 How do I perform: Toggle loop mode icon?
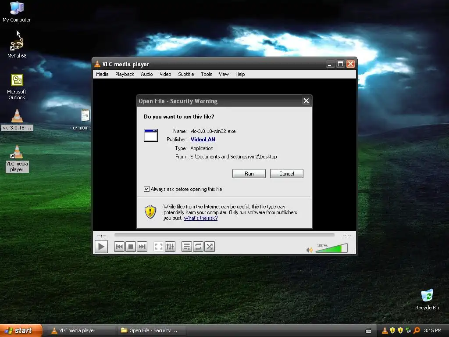click(198, 247)
